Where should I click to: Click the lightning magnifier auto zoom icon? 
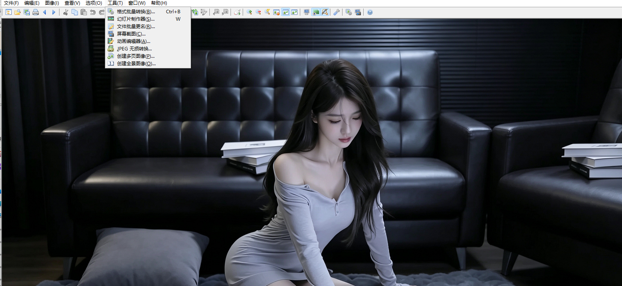[267, 12]
